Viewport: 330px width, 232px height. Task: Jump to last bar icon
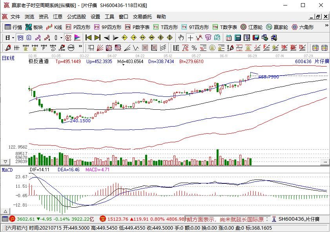[x=97, y=38]
